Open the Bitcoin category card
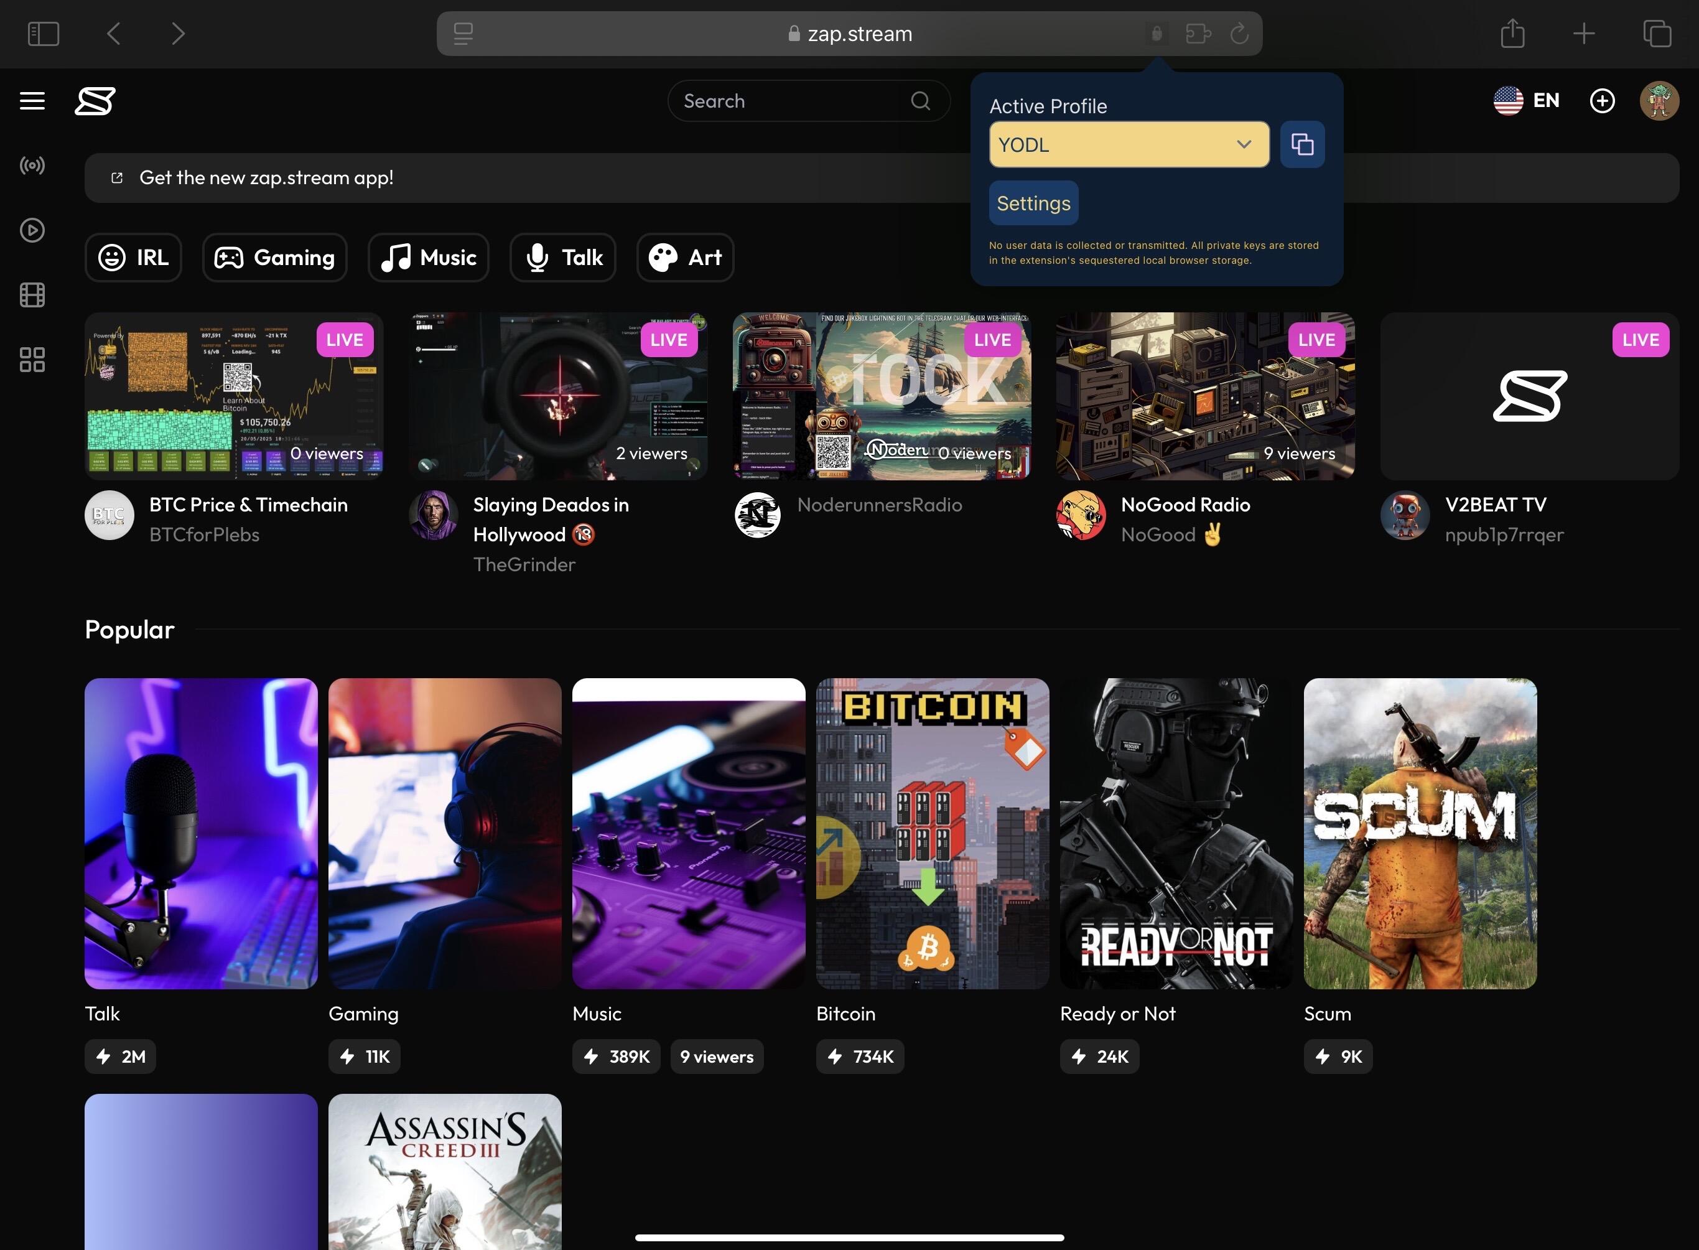Screen dimensions: 1699x1250 point(933,833)
